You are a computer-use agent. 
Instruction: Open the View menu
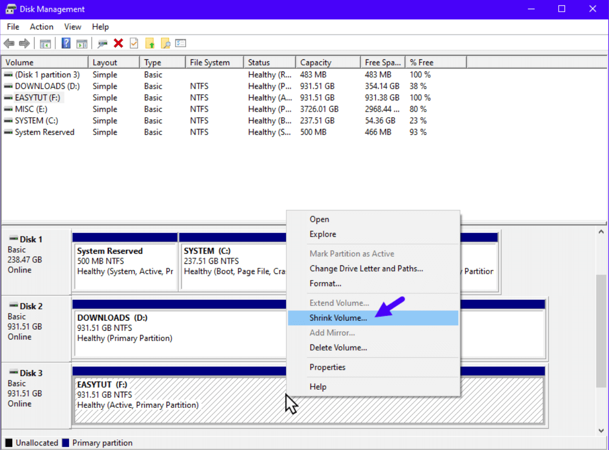point(73,27)
